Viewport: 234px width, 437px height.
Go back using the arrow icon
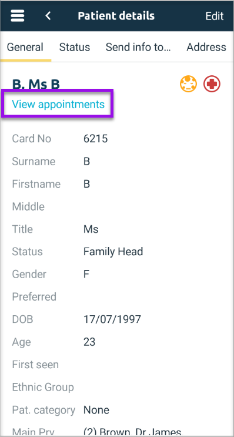[48, 16]
